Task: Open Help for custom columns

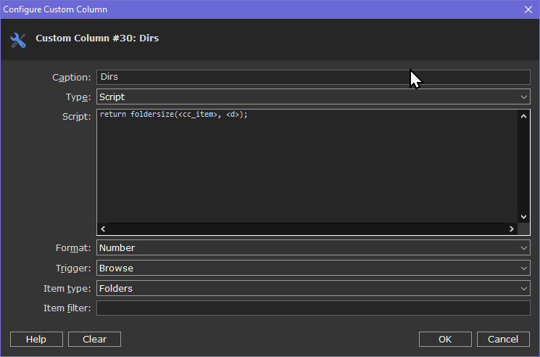Action: point(36,339)
